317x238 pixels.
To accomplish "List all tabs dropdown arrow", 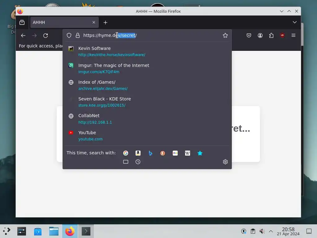I will point(295,22).
